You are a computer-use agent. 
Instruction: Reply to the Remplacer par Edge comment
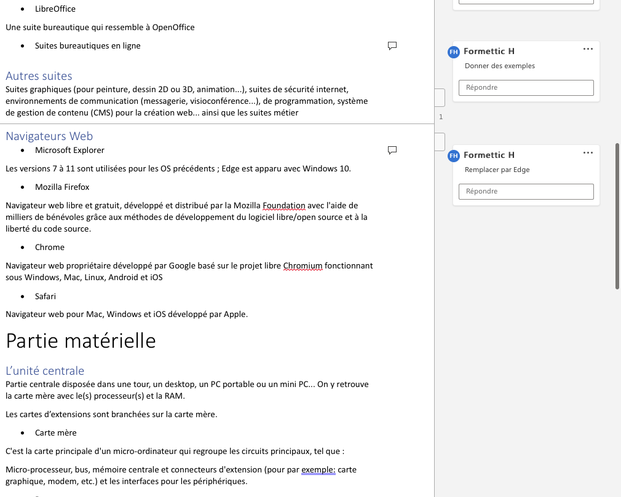(x=526, y=192)
